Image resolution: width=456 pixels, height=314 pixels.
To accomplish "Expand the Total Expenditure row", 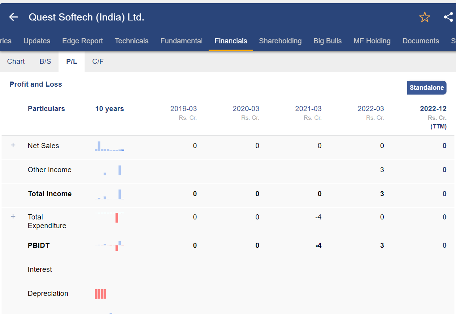I will (x=13, y=216).
